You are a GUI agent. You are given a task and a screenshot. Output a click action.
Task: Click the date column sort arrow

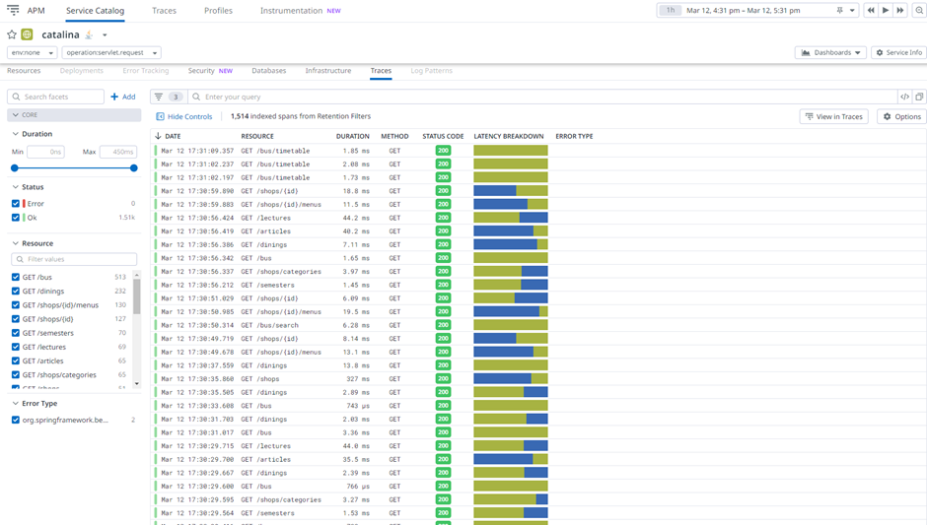pos(158,136)
